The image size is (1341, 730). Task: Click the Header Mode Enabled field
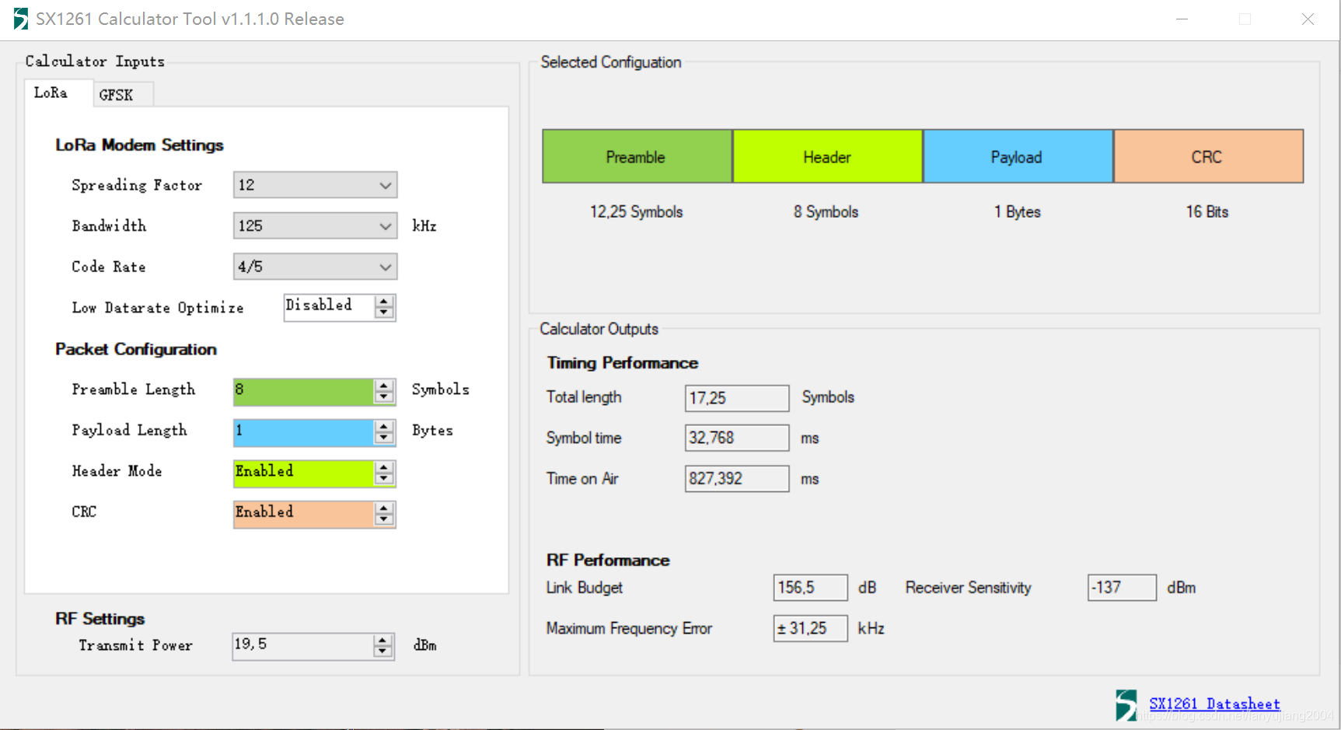coord(303,473)
